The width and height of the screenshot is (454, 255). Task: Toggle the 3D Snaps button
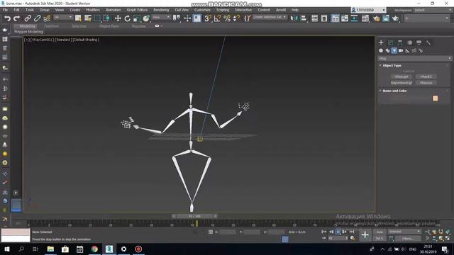(208, 18)
